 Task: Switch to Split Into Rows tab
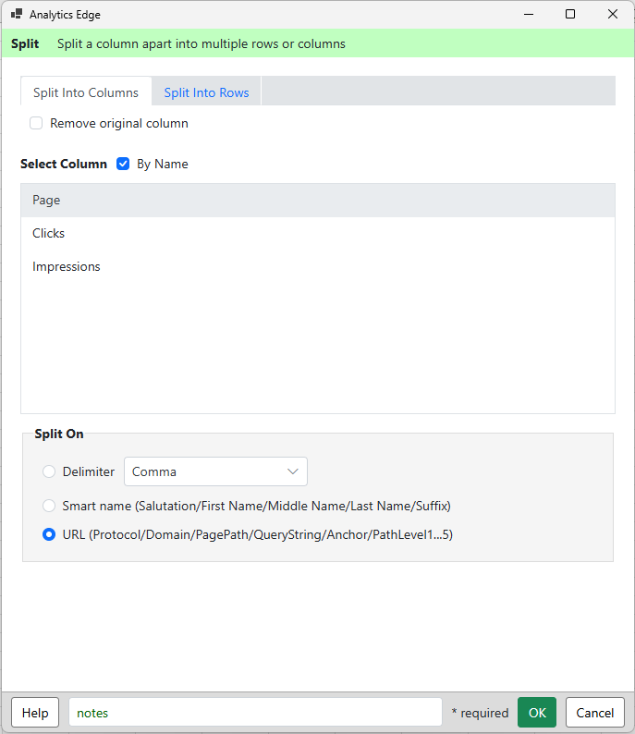(x=206, y=92)
